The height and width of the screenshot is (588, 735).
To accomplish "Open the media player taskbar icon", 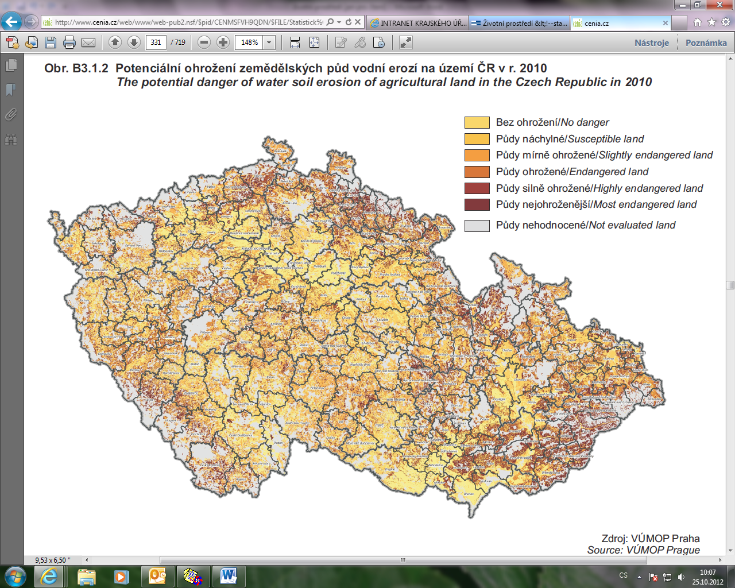I will coord(121,577).
